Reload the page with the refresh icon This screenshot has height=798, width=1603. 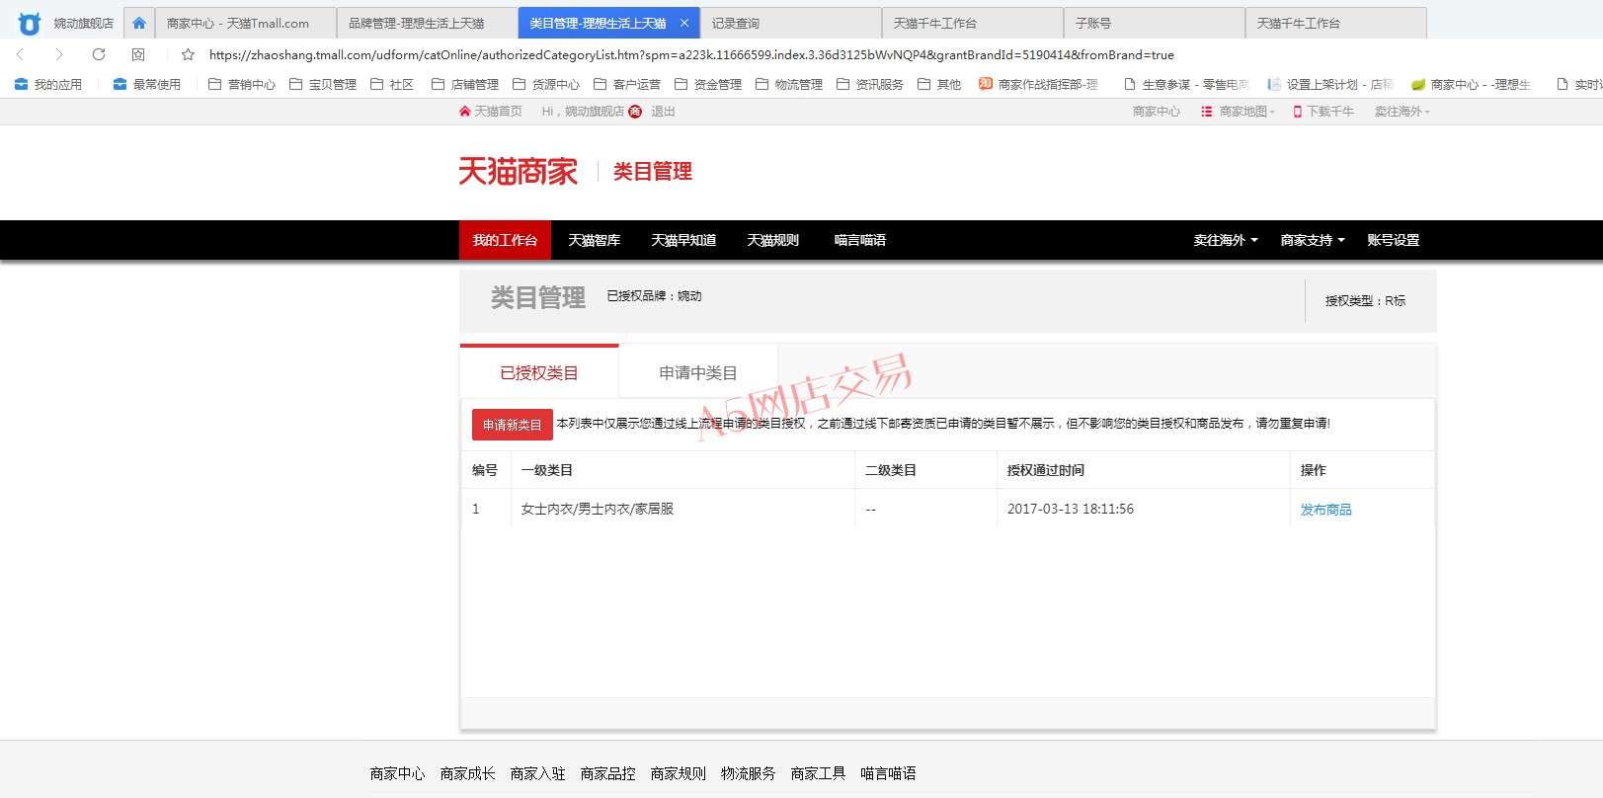pyautogui.click(x=99, y=54)
